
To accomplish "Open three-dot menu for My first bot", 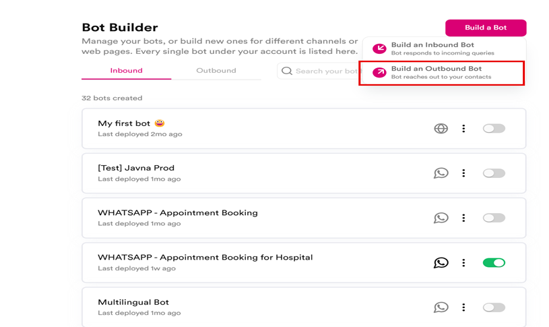I will click(x=463, y=128).
